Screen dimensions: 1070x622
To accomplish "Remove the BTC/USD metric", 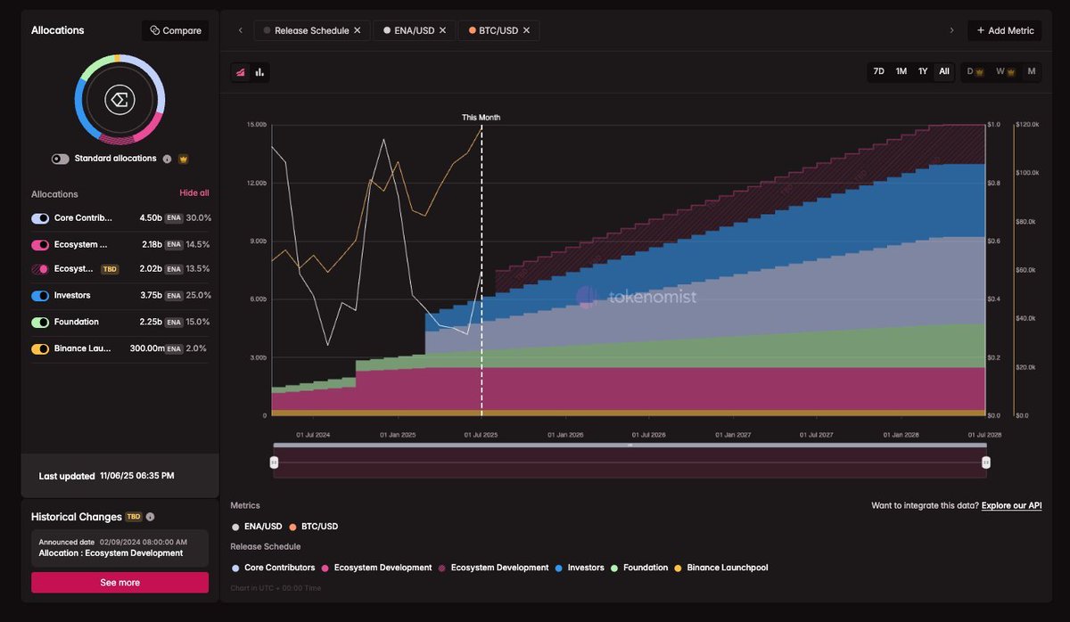I will (x=527, y=30).
